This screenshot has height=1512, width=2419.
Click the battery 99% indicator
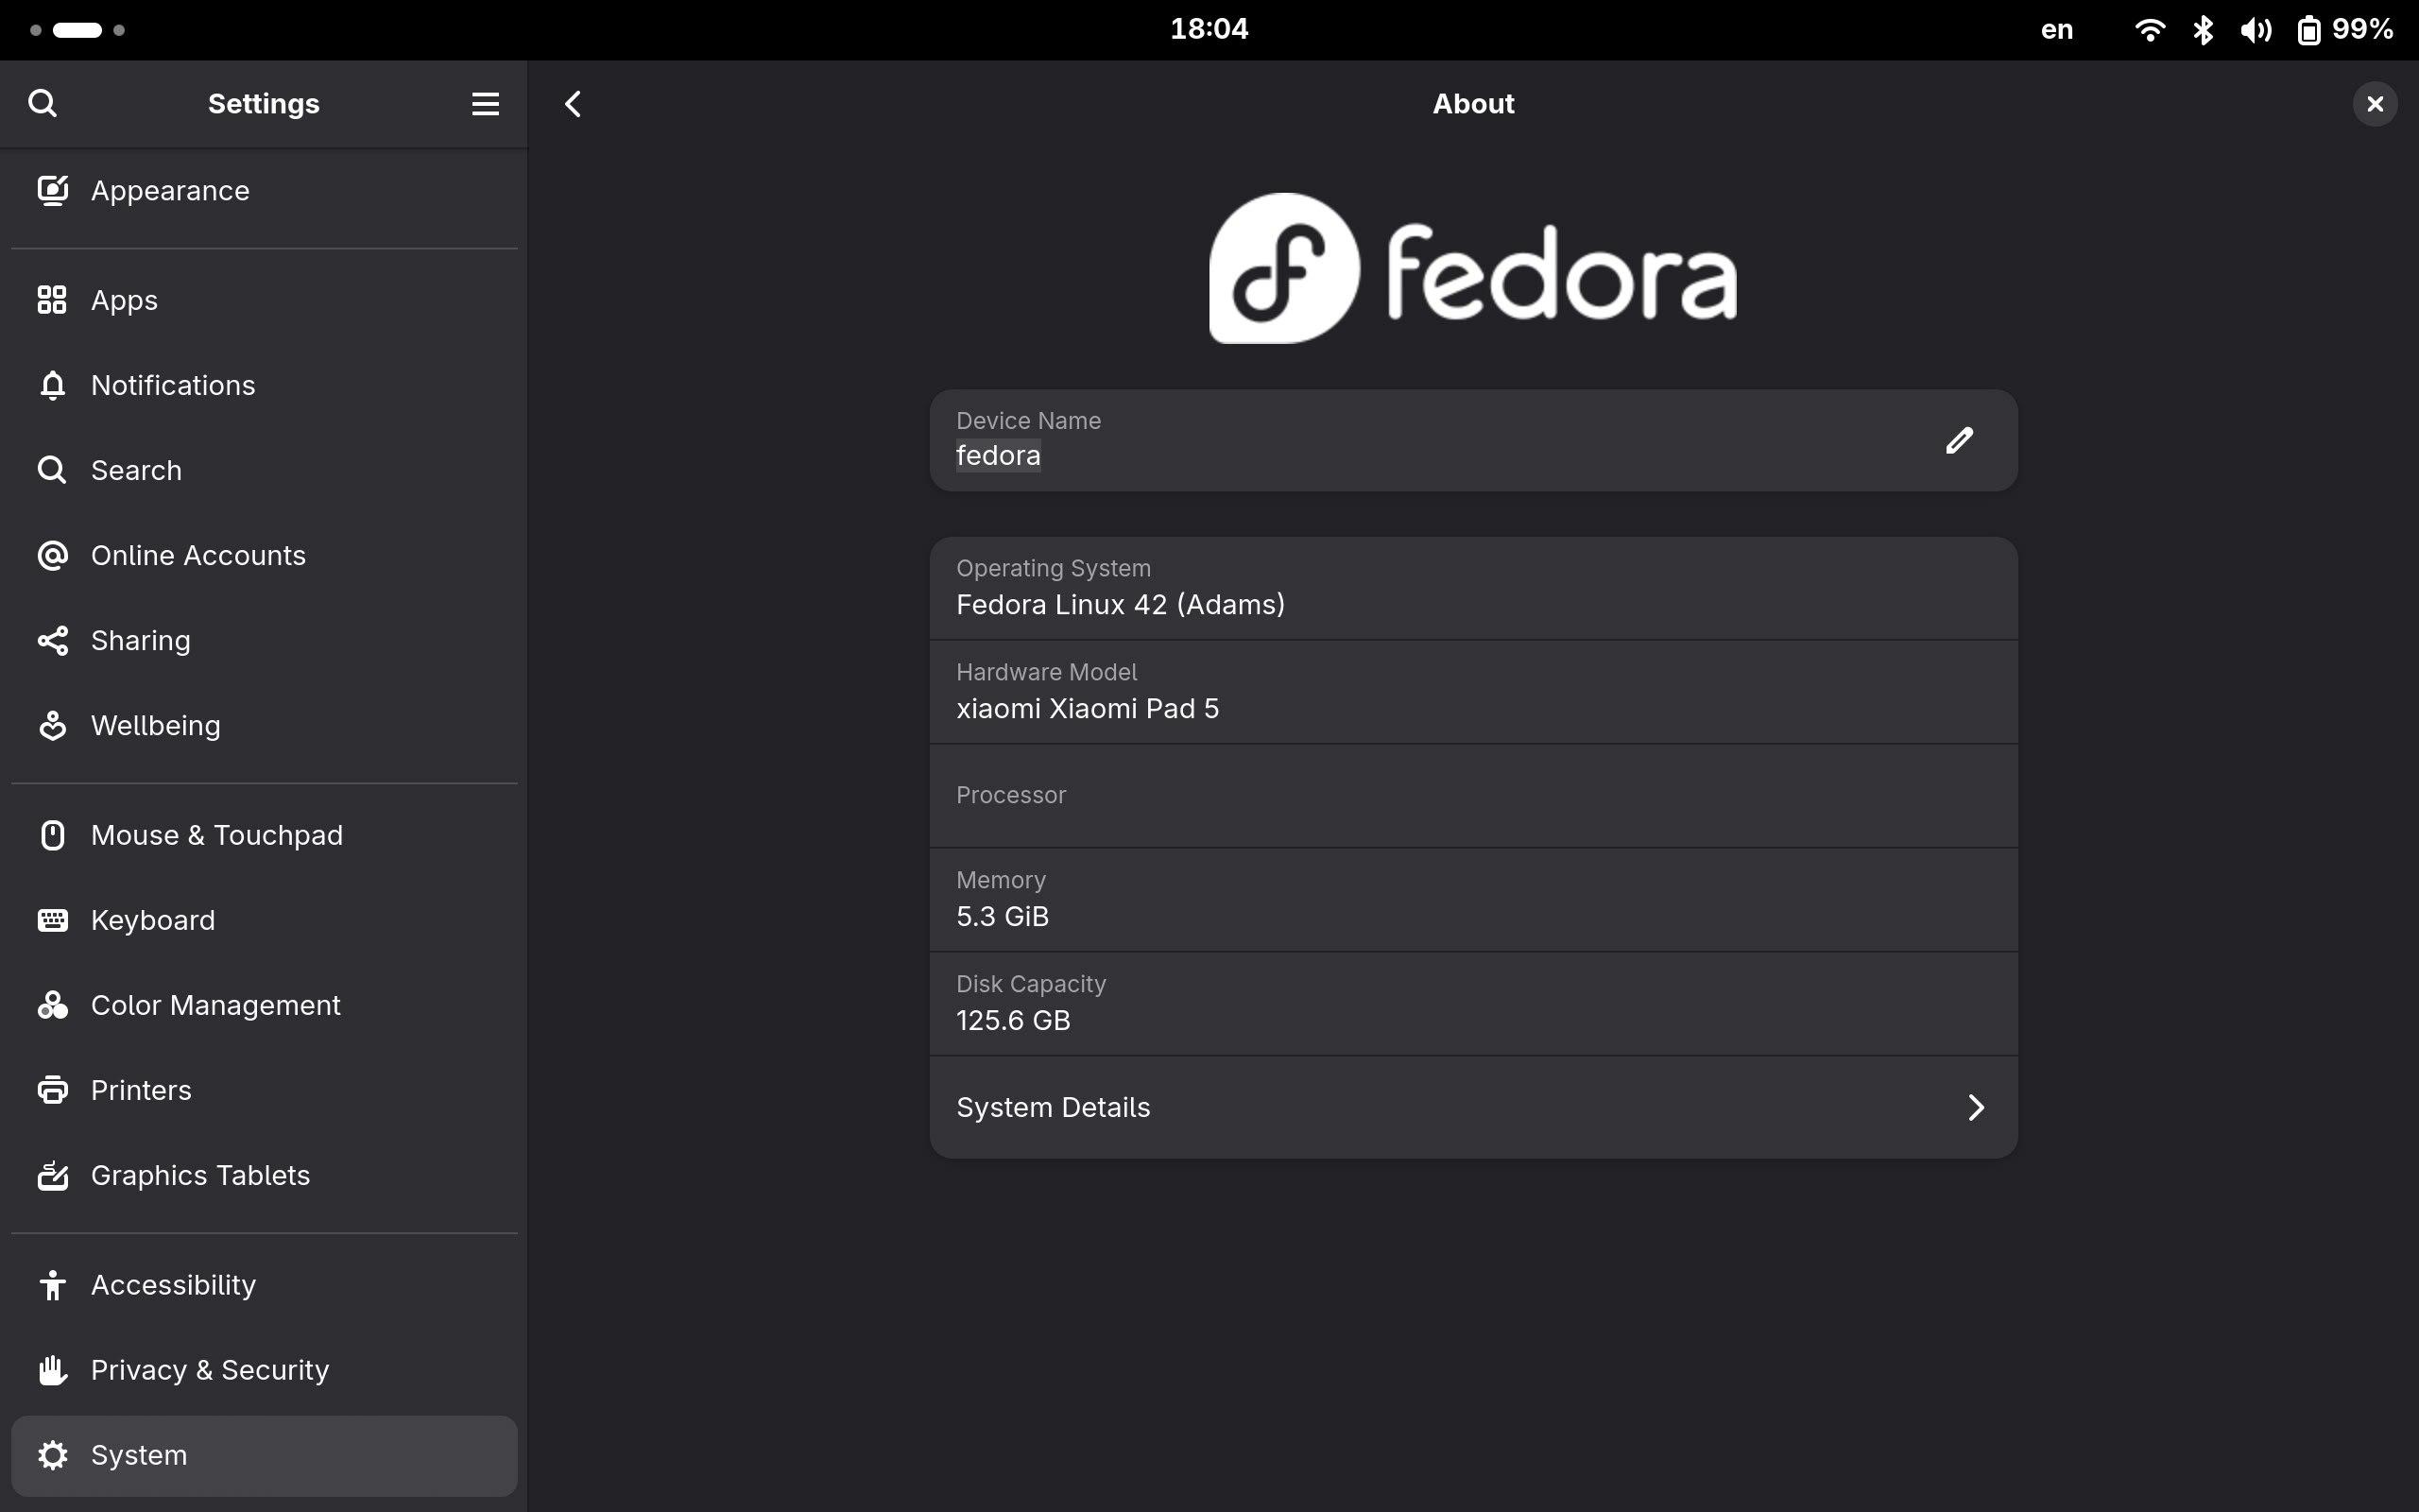pos(2344,30)
